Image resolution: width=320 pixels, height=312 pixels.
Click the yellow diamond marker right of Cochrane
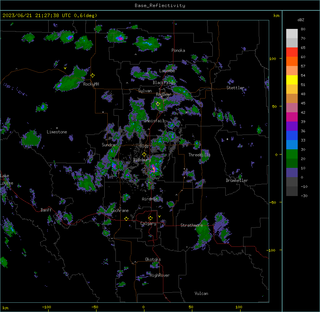coord(126,219)
